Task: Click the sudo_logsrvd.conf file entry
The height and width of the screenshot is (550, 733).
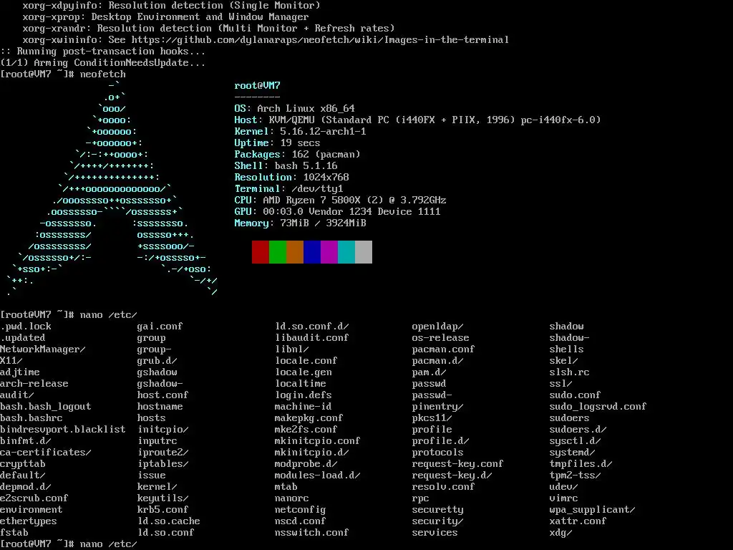Action: coord(598,407)
